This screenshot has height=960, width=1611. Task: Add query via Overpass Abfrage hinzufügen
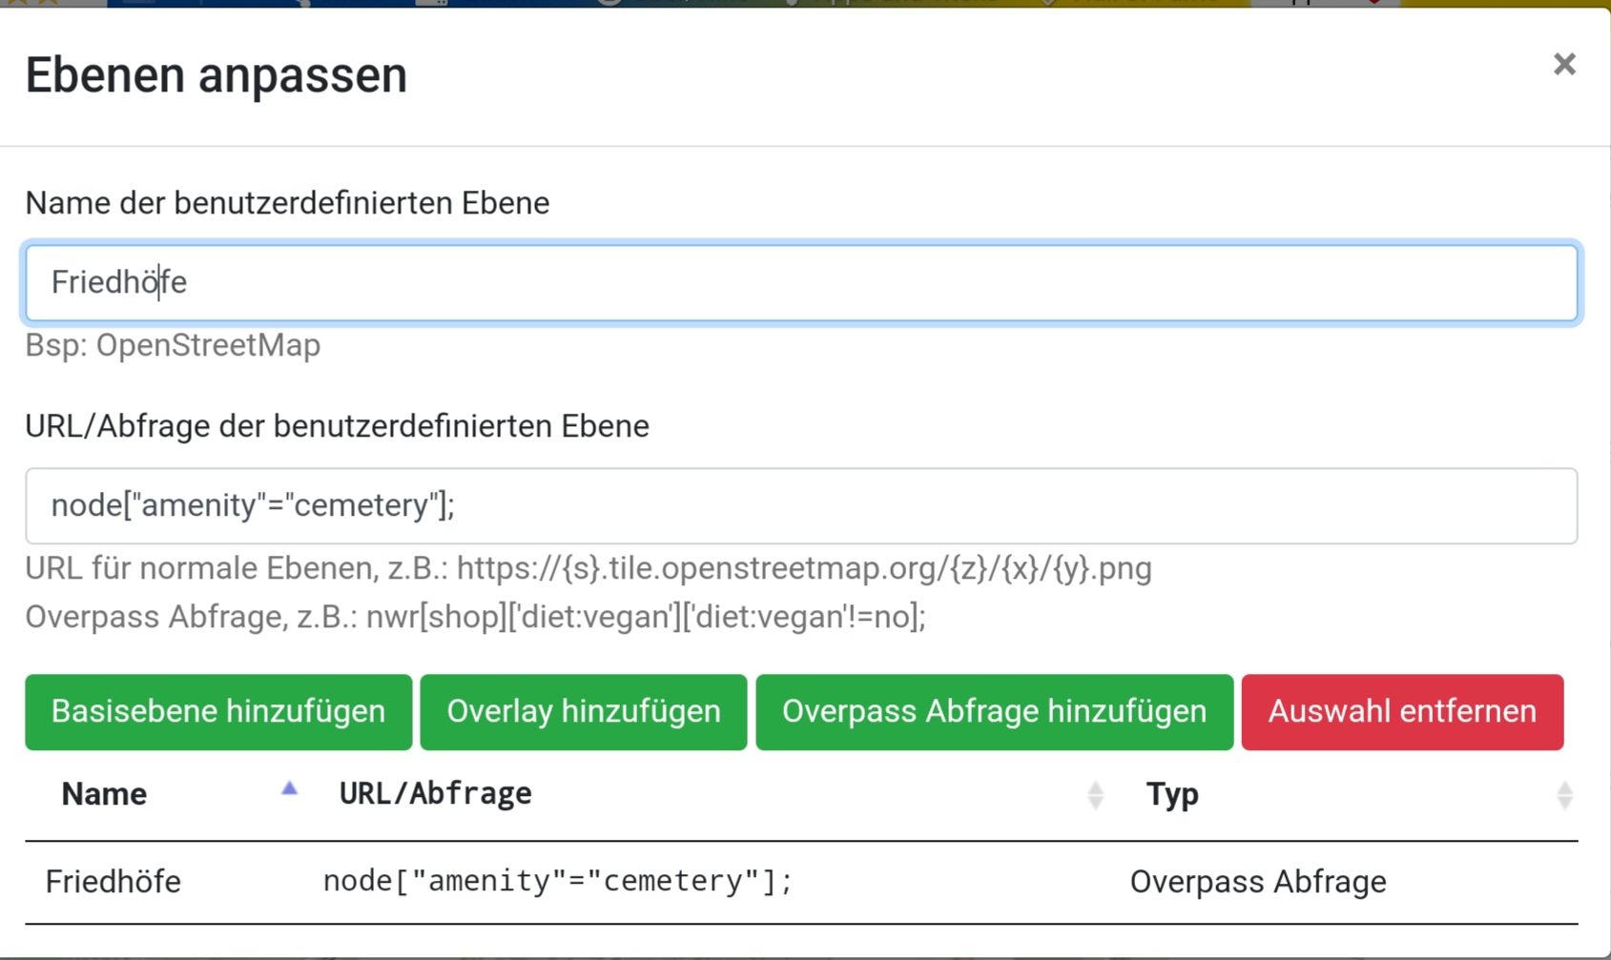point(993,712)
